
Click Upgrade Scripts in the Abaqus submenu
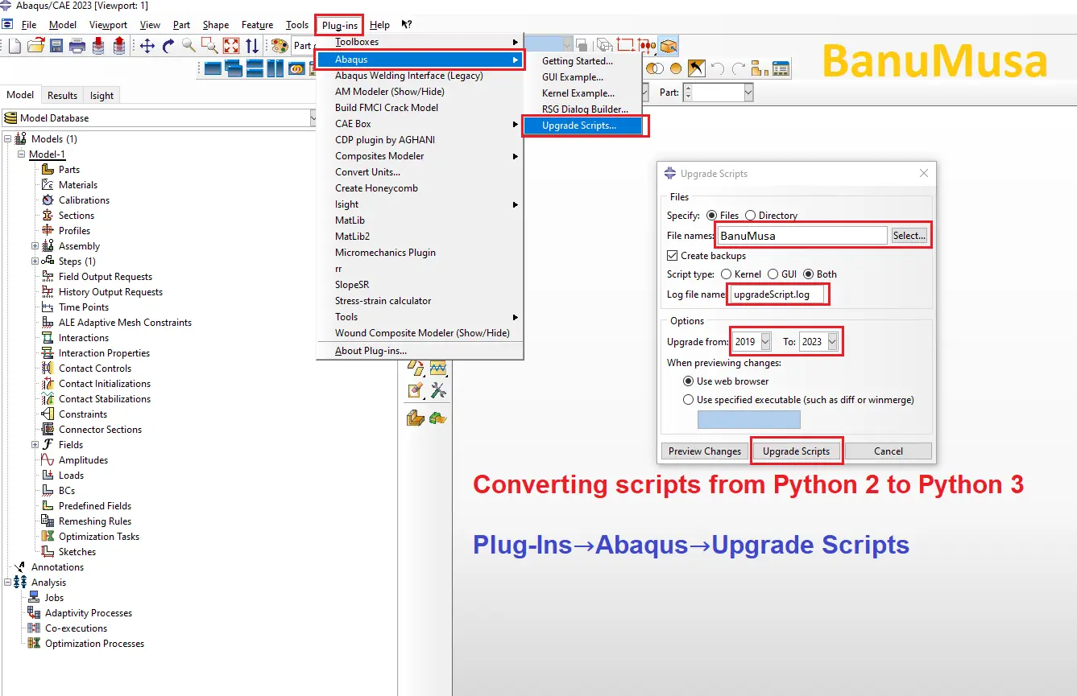coord(579,126)
